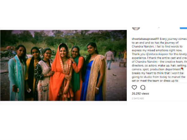The image size is (187, 140).
Task: Click the man in the checked shirt walking away
Action: pyautogui.click(x=109, y=59)
